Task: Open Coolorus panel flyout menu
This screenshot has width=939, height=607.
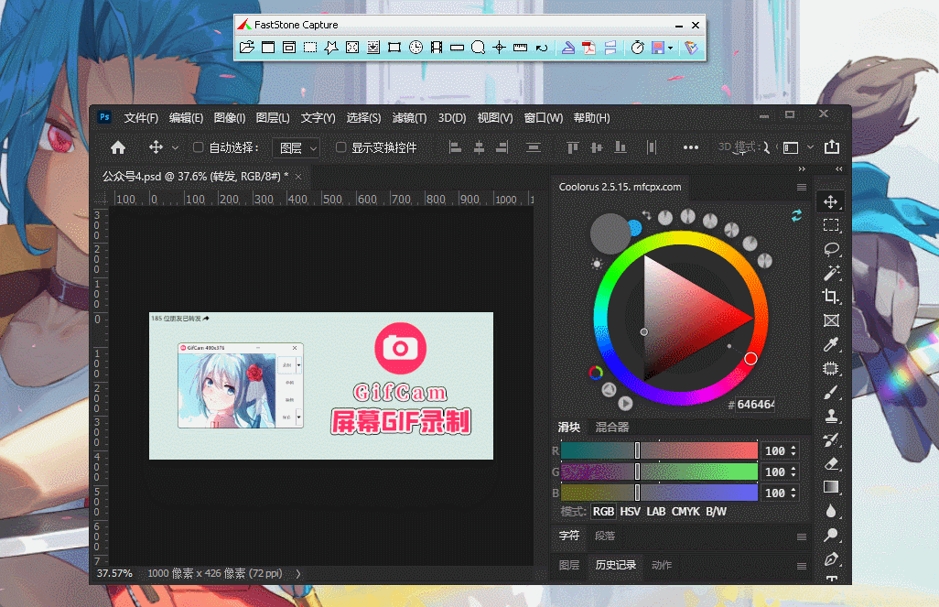Action: point(802,187)
